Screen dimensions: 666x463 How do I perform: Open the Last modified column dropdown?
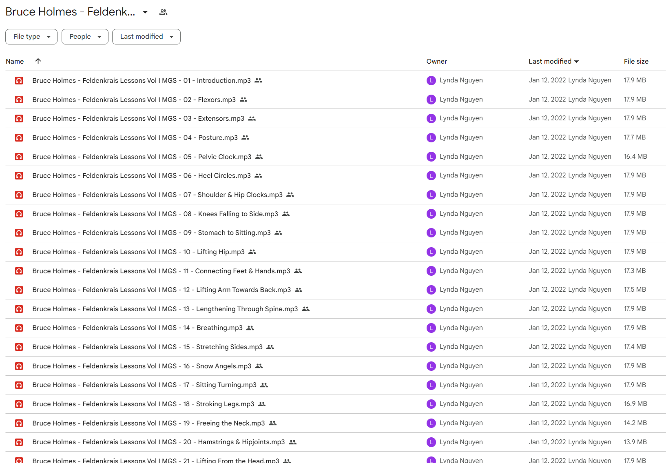pyautogui.click(x=577, y=61)
